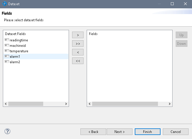This screenshot has height=139, width=192.
Task: Click the field icon beside machineid
Action: click(x=7, y=45)
